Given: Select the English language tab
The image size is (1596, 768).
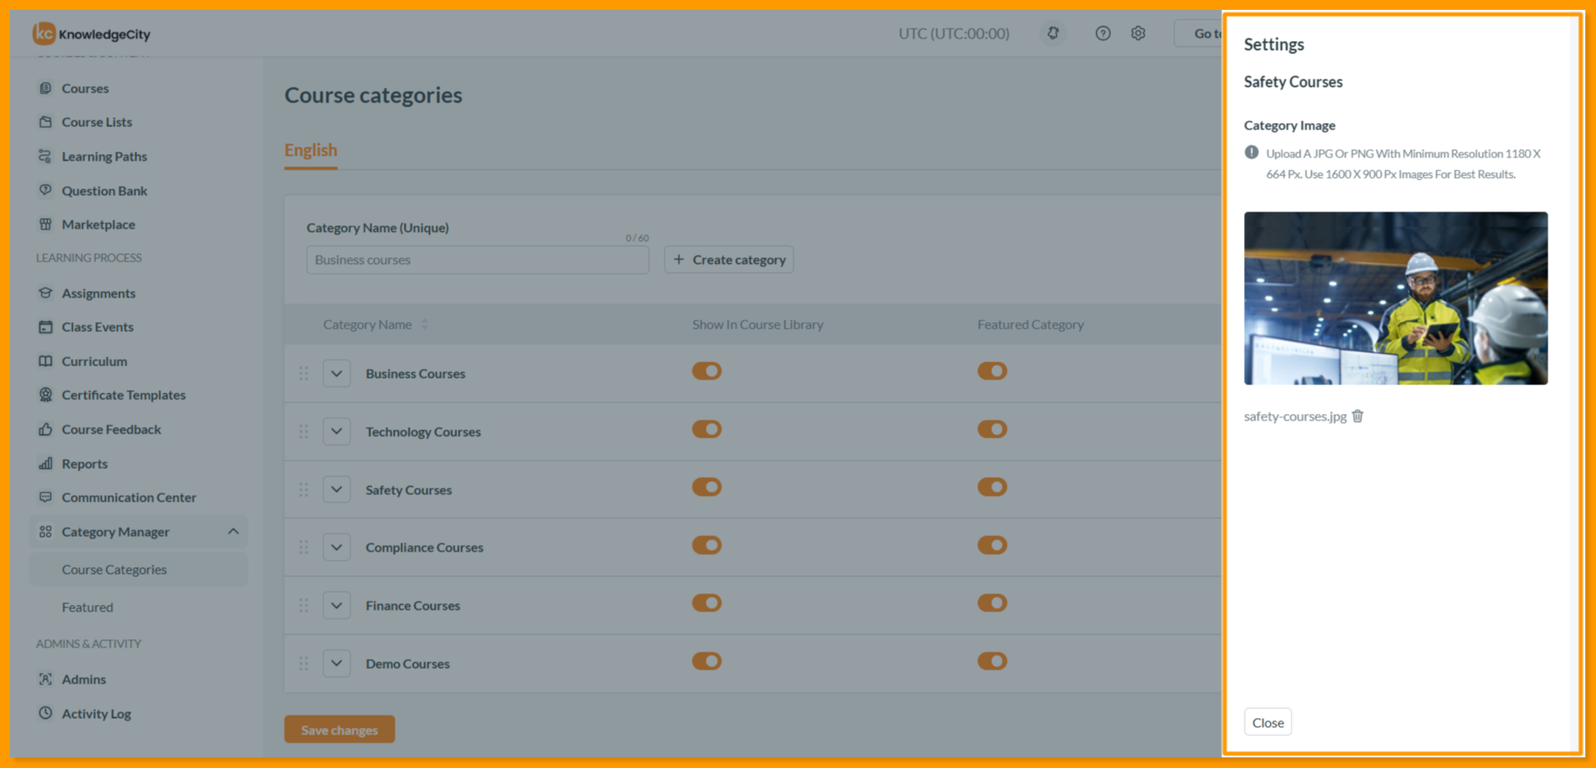Looking at the screenshot, I should (310, 150).
